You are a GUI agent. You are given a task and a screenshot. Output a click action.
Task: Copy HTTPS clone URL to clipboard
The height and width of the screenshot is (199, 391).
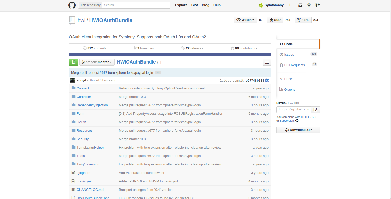(x=315, y=110)
